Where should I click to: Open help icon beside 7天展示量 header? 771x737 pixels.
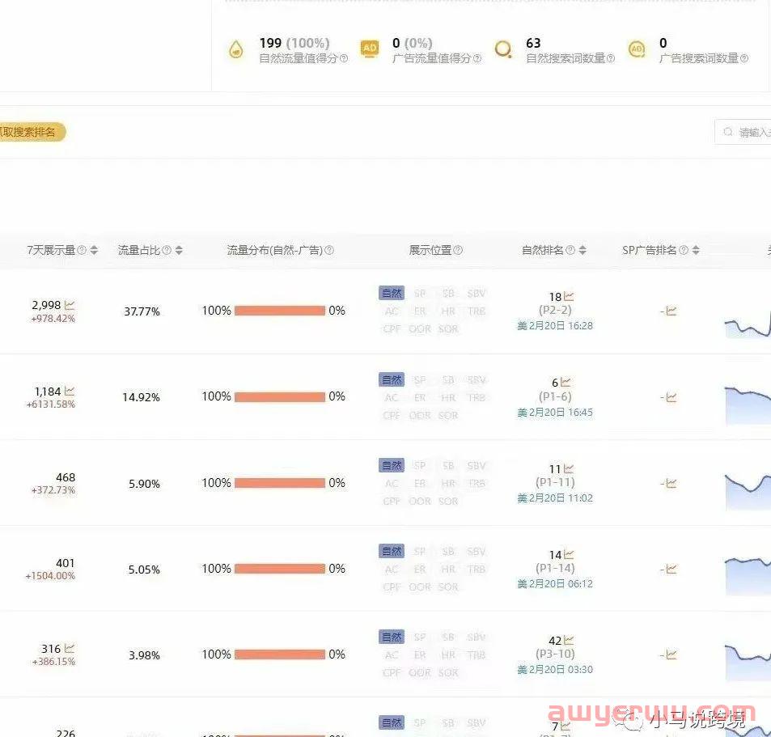82,250
